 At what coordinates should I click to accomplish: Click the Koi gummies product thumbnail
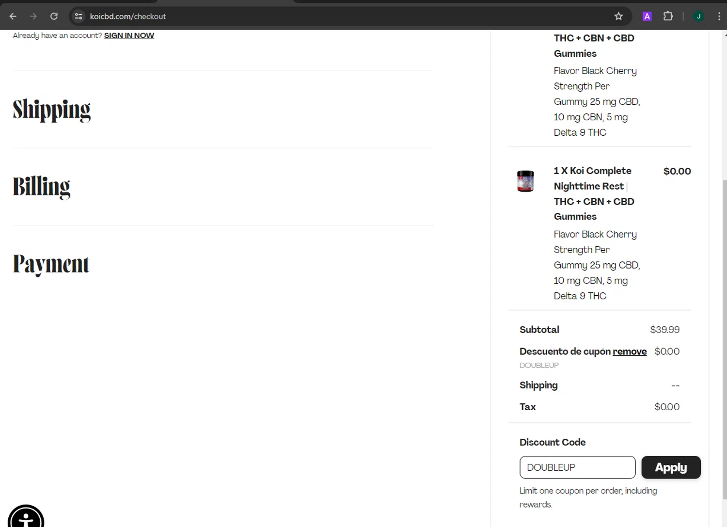[x=525, y=181]
